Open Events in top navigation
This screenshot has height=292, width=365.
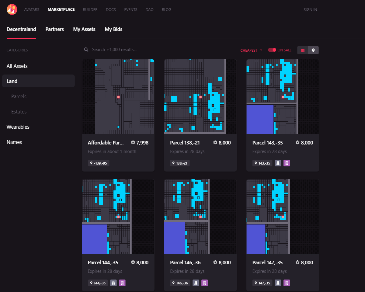(x=131, y=10)
